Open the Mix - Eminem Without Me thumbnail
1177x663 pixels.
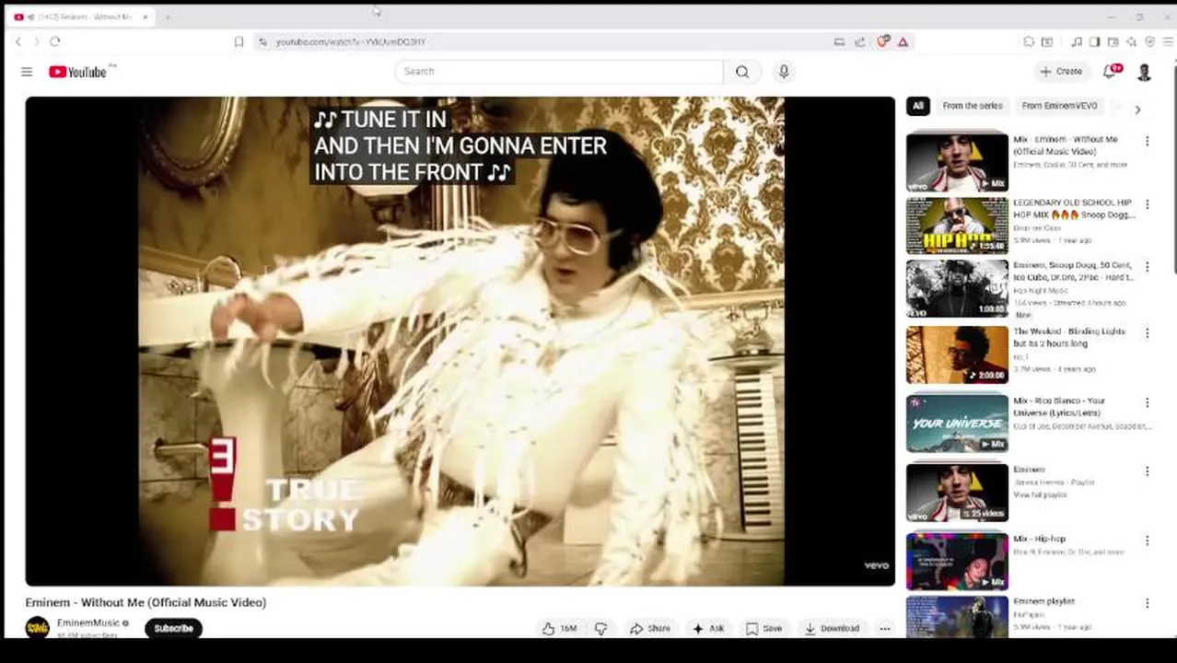(957, 161)
